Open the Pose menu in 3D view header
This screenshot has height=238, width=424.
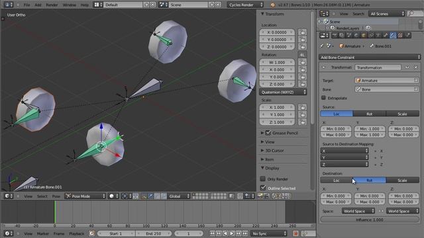coord(56,196)
